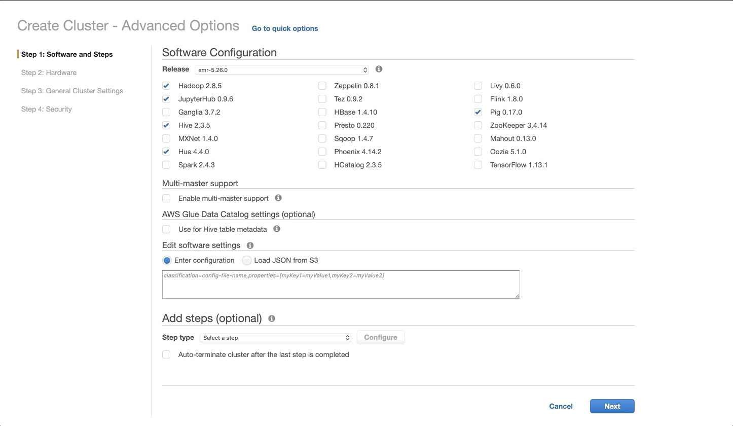Enable the Ganglia 3.7.2 checkbox
Viewport: 733px width, 426px height.
coord(166,112)
